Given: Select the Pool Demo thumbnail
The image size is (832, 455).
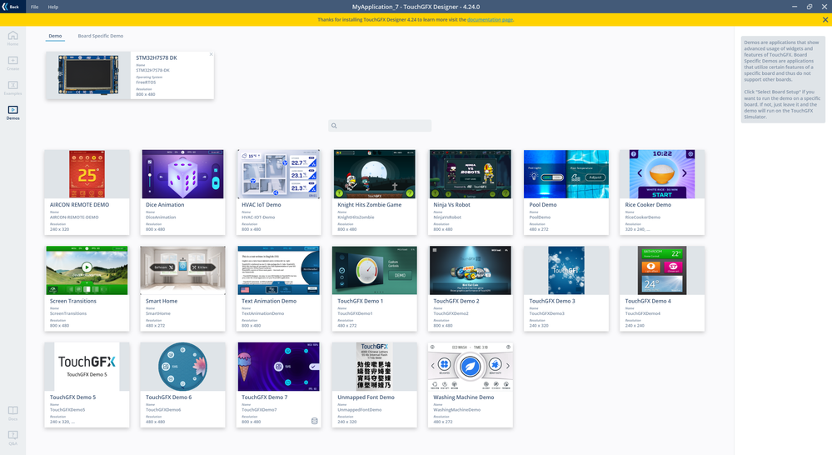Looking at the screenshot, I should [566, 174].
